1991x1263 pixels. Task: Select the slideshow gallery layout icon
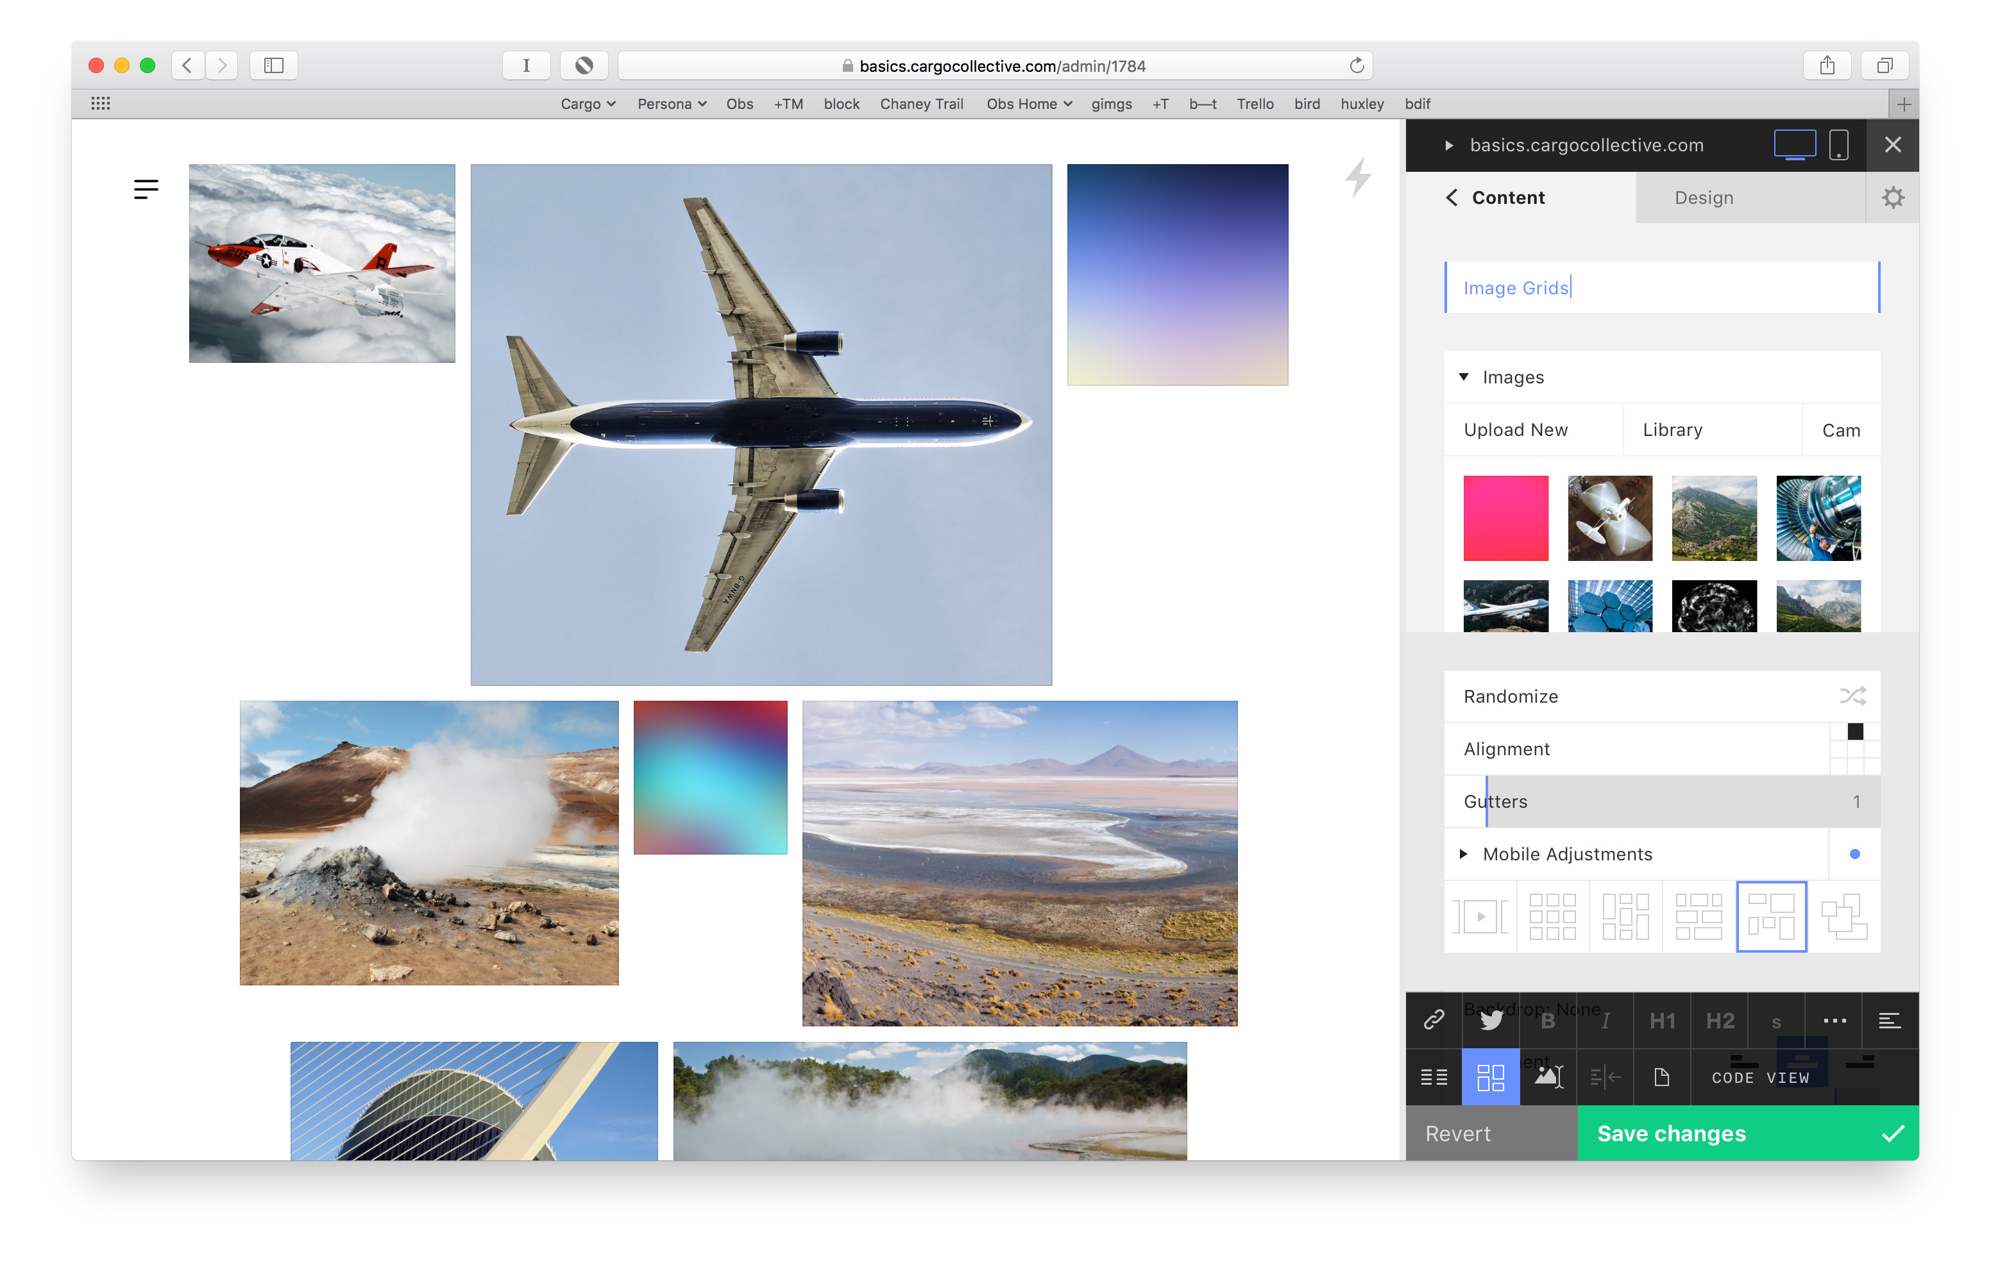1480,916
